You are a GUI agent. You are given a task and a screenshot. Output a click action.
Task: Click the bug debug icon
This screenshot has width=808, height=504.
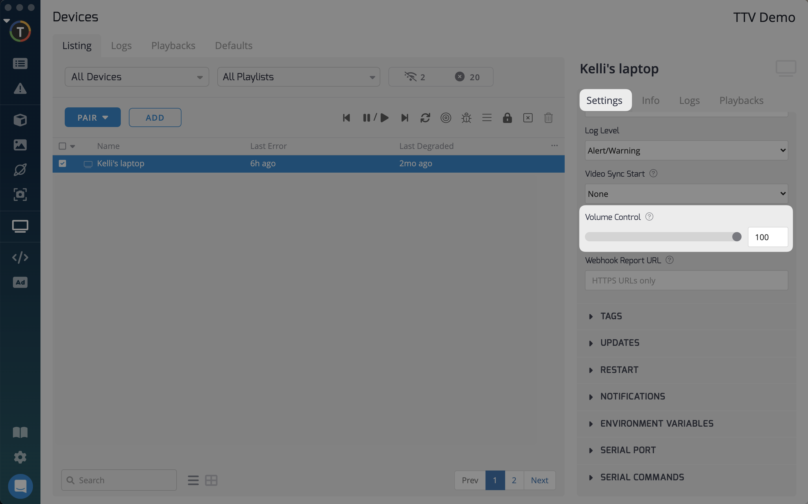(x=466, y=118)
